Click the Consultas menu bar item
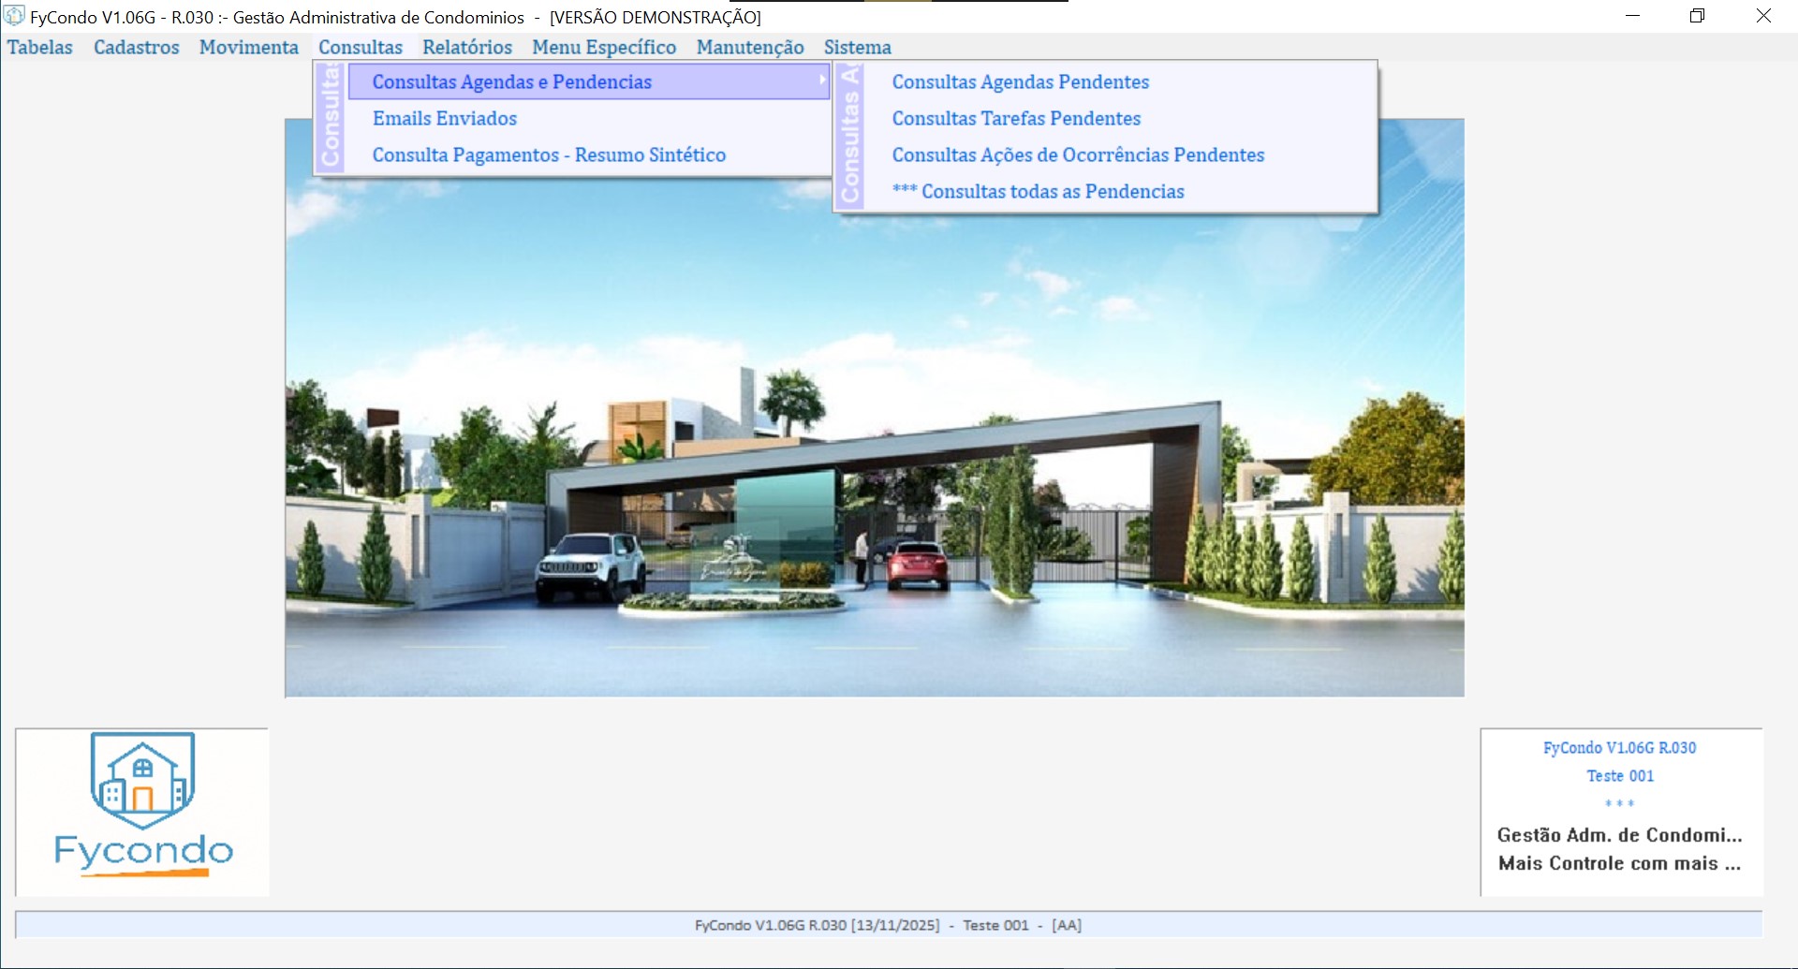Screen dimensions: 1798x969 360,47
